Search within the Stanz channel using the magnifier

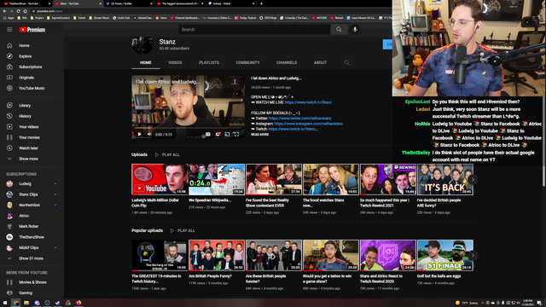[x=346, y=62]
